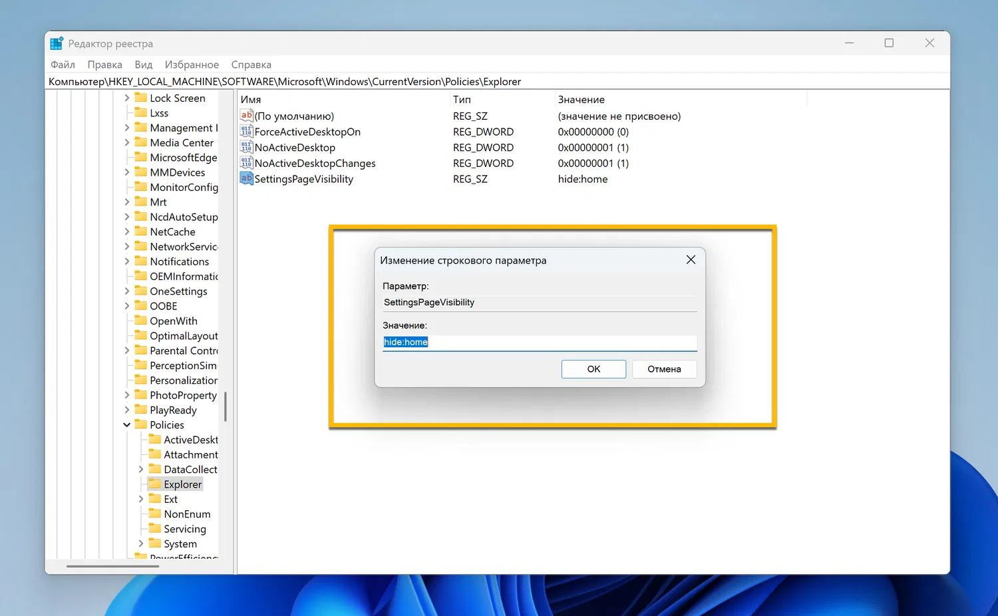Click the Notifications folder icon
Screen dimensions: 998x616
click(140, 261)
